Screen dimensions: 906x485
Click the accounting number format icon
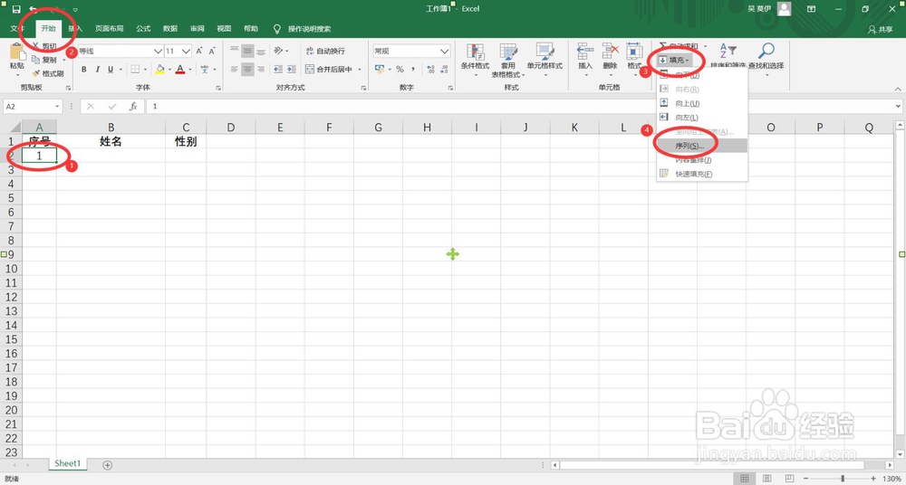380,70
